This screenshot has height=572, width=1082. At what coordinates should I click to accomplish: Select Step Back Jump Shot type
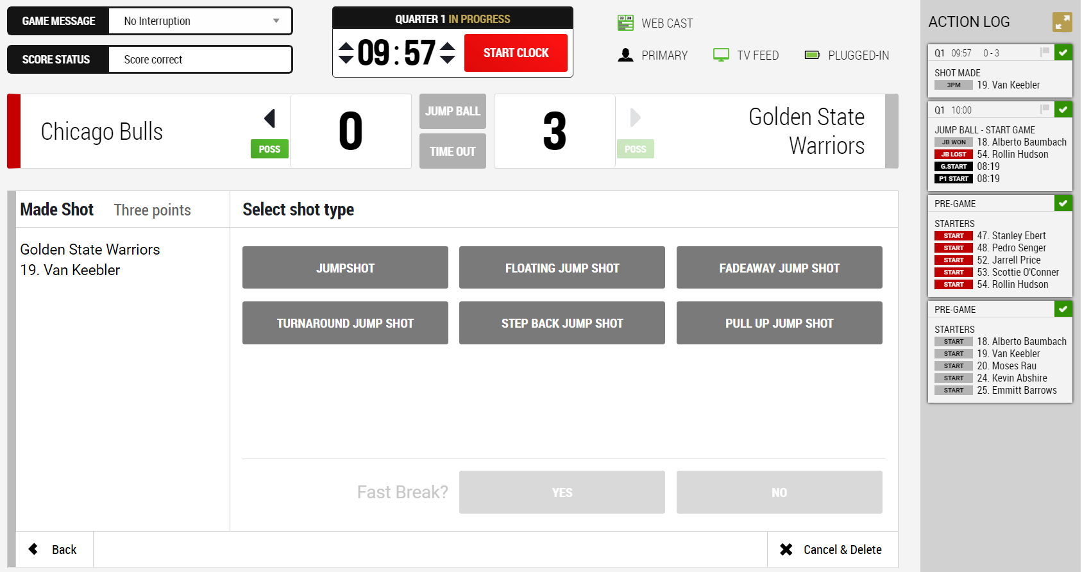562,323
